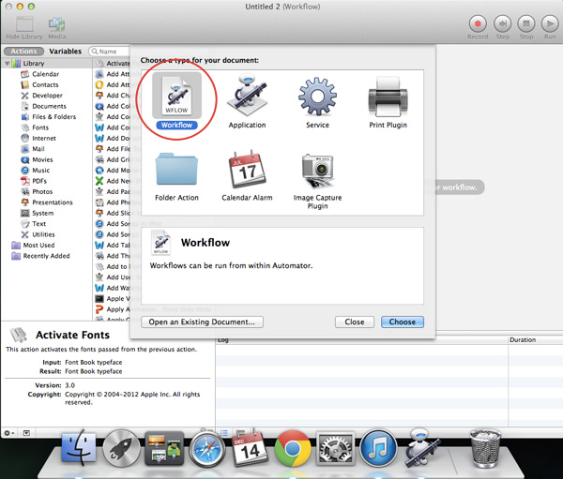The height and width of the screenshot is (479, 563).
Task: Open the gear action menu at the bottom left
Action: tap(9, 433)
